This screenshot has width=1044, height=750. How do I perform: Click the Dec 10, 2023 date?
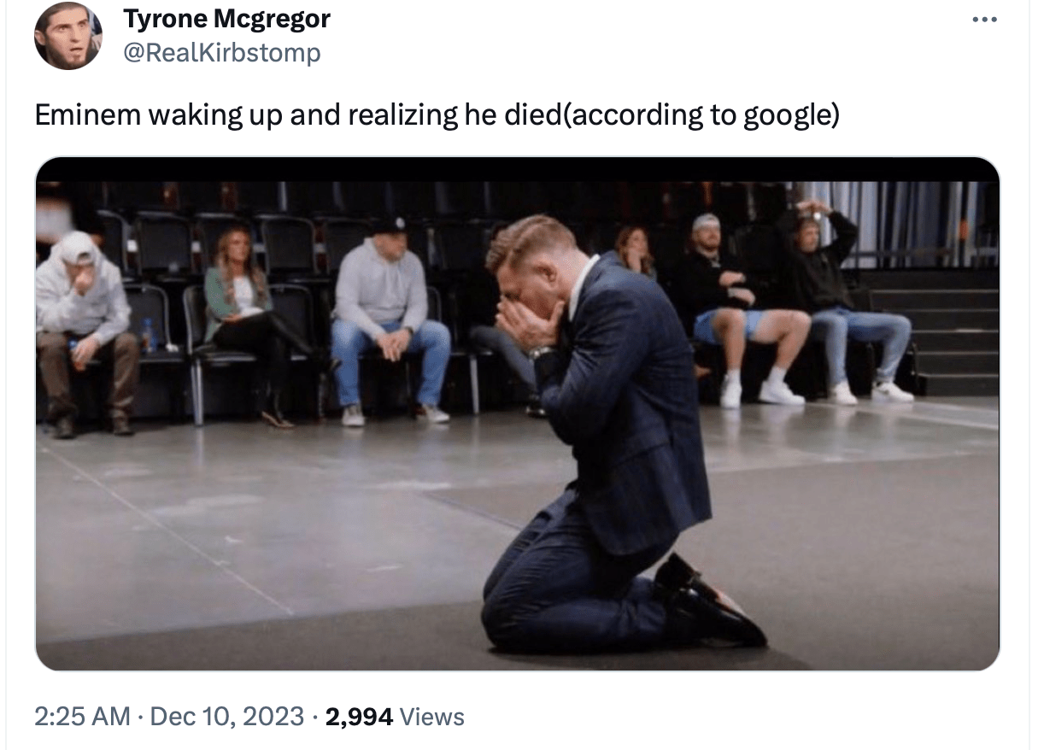click(x=226, y=716)
